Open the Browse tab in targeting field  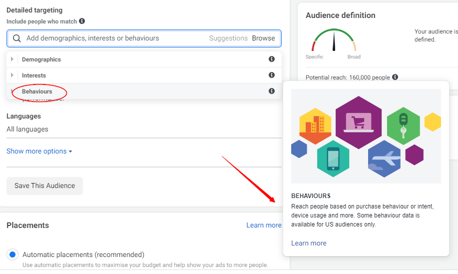(x=263, y=38)
